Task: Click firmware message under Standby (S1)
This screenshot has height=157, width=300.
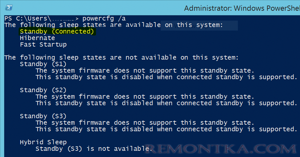Action: [x=145, y=70]
